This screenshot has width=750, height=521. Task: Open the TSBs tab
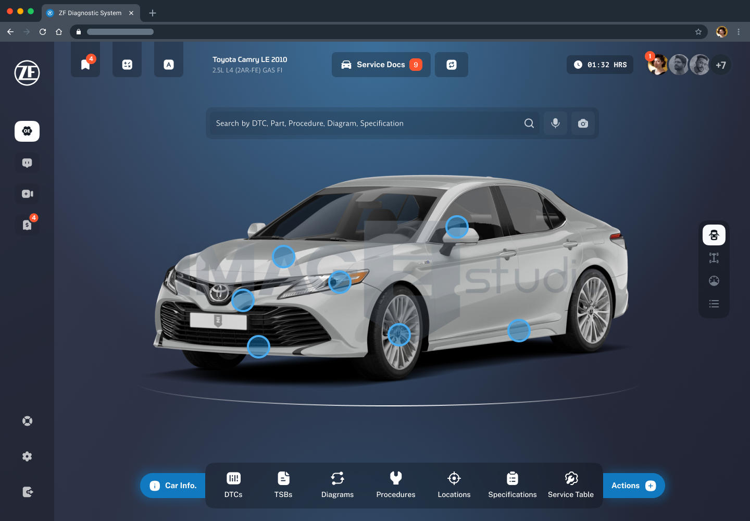pos(283,485)
